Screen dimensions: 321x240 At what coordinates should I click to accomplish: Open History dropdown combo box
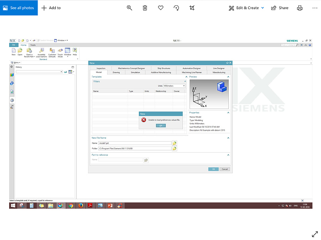pyautogui.click(x=39, y=72)
